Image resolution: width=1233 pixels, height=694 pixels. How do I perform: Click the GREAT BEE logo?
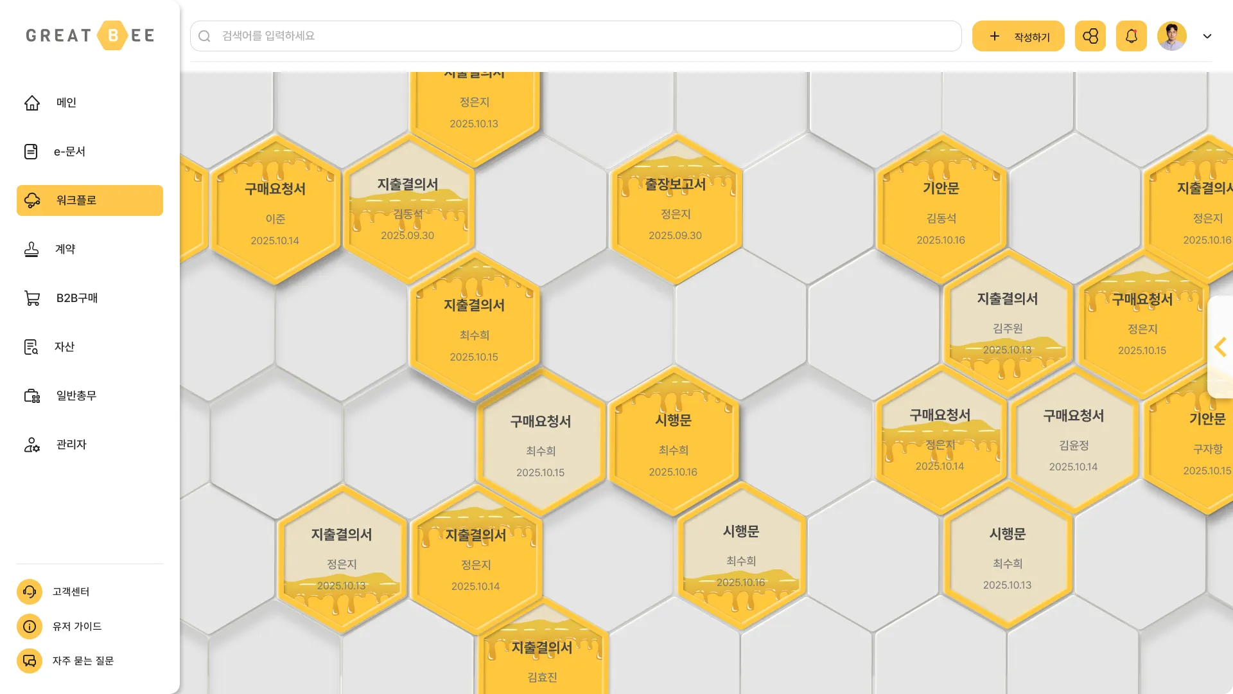coord(90,35)
